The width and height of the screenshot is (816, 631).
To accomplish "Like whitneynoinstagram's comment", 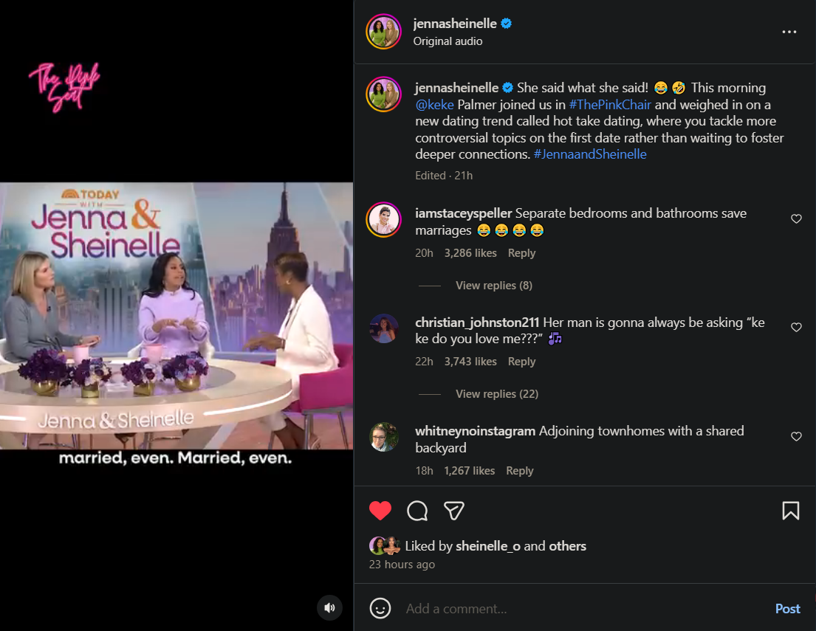I will click(x=796, y=437).
